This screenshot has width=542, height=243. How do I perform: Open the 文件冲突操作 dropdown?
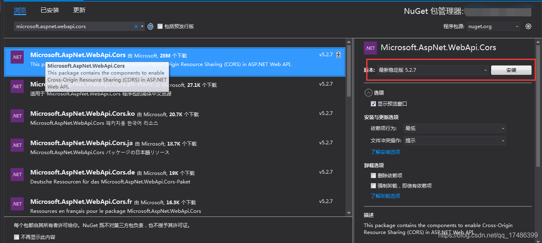point(455,141)
